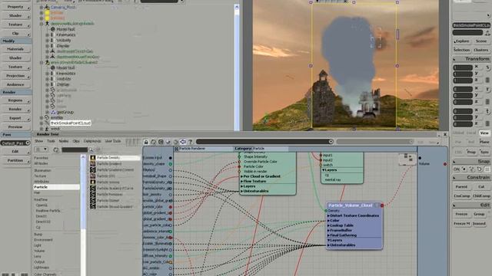Image resolution: width=492 pixels, height=276 pixels.
Task: Click the refresh icon in Render Tree toolbar
Action: 154,142
